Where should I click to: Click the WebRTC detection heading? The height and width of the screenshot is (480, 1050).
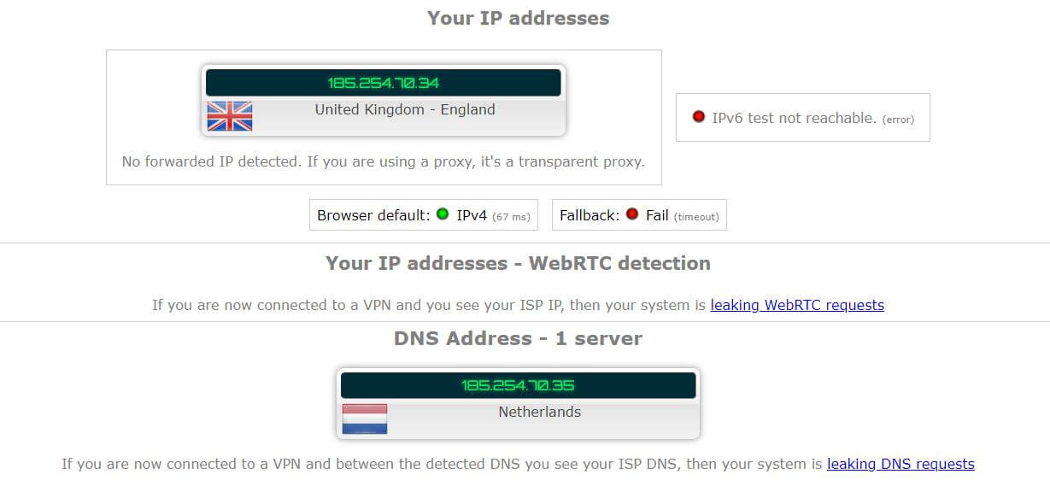coord(518,263)
